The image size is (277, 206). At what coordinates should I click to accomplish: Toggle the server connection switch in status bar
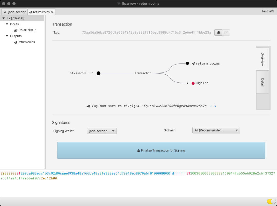click(271, 201)
